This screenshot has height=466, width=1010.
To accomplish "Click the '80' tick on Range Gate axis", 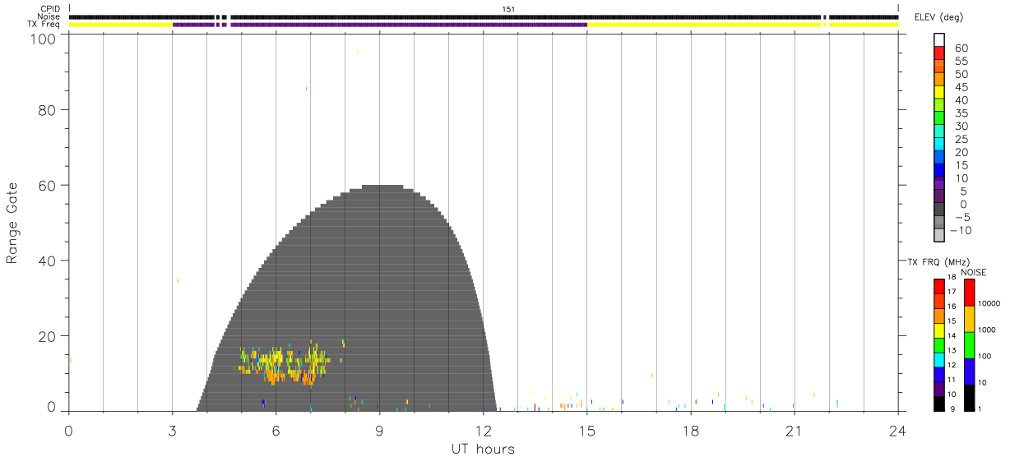I will pyautogui.click(x=46, y=109).
